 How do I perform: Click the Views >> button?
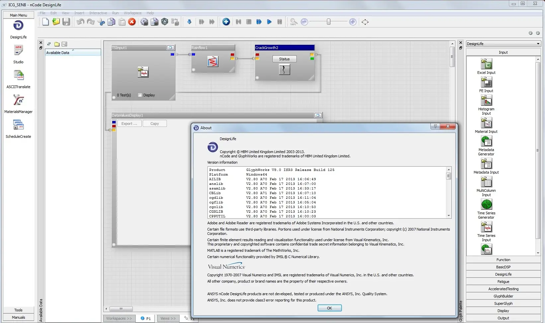click(x=168, y=318)
